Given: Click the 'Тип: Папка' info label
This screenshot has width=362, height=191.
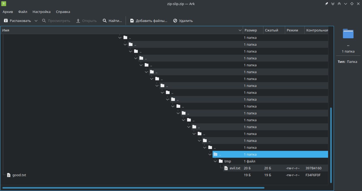Looking at the screenshot, I should [347, 62].
